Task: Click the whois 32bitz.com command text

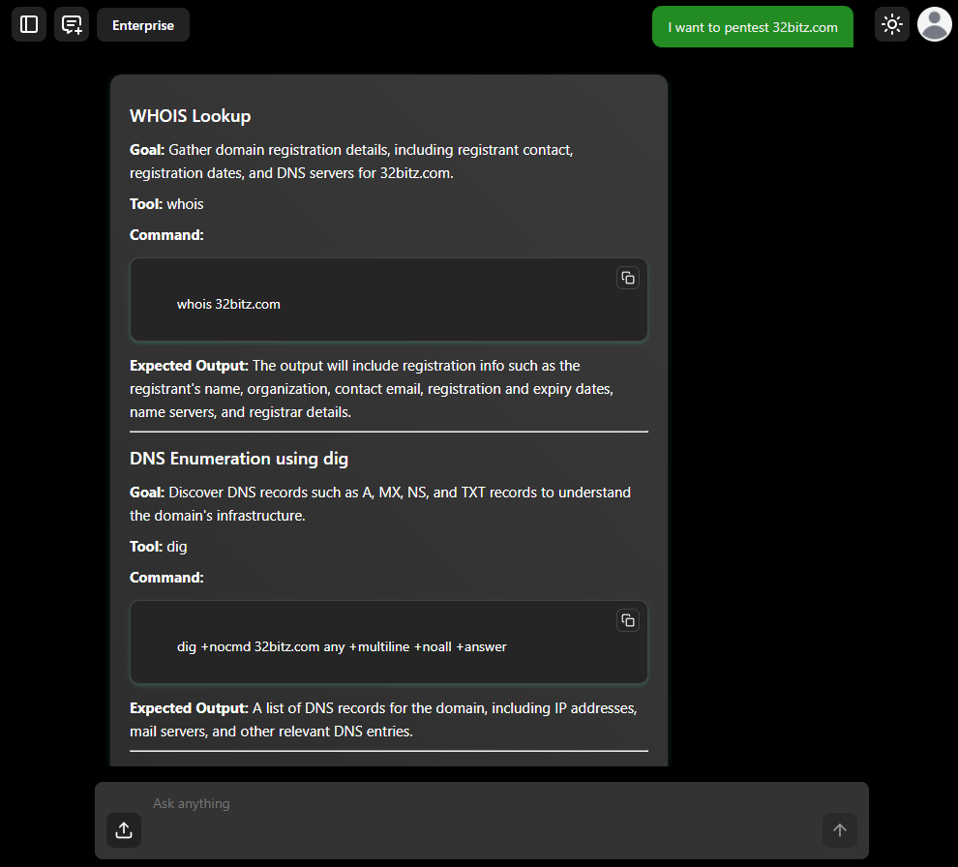Action: click(x=228, y=304)
